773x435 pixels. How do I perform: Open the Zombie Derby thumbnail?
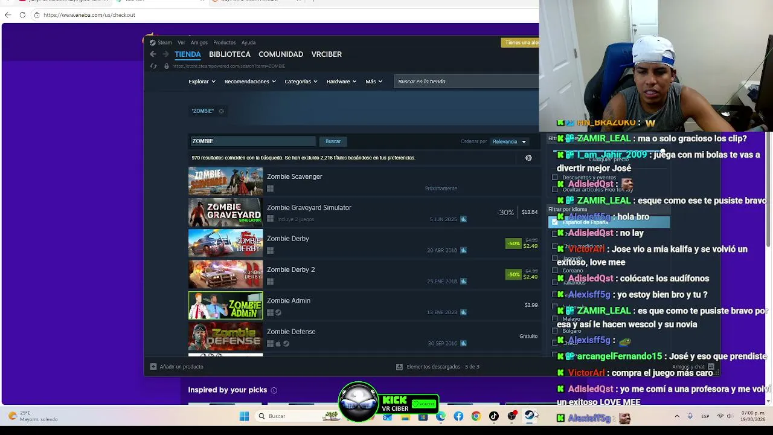226,243
